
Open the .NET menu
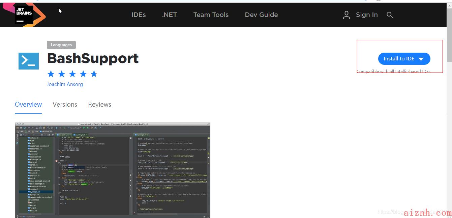point(169,15)
